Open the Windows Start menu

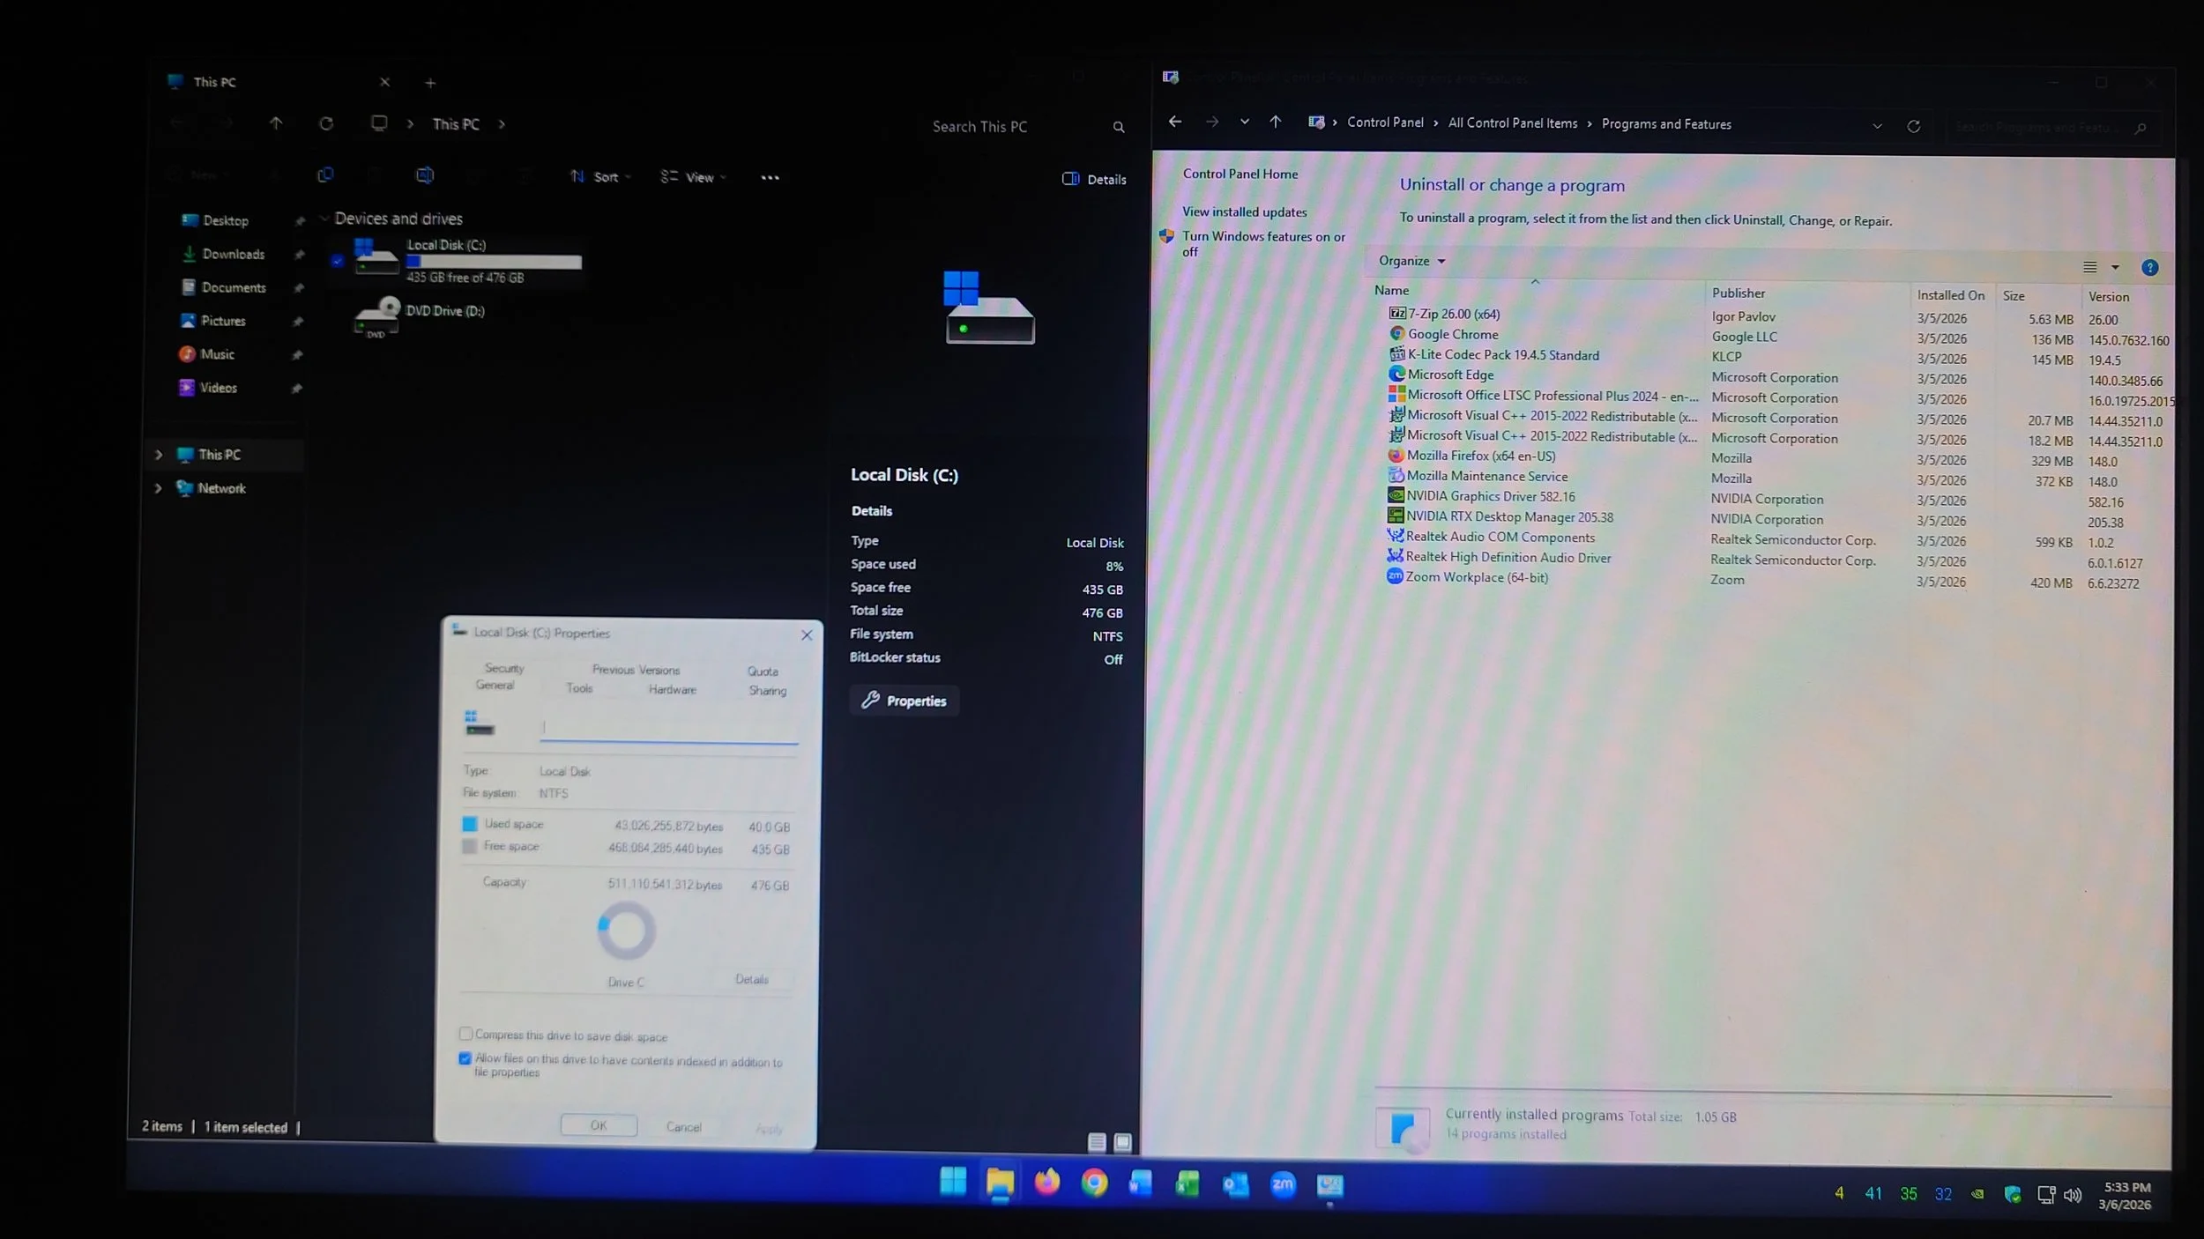953,1181
